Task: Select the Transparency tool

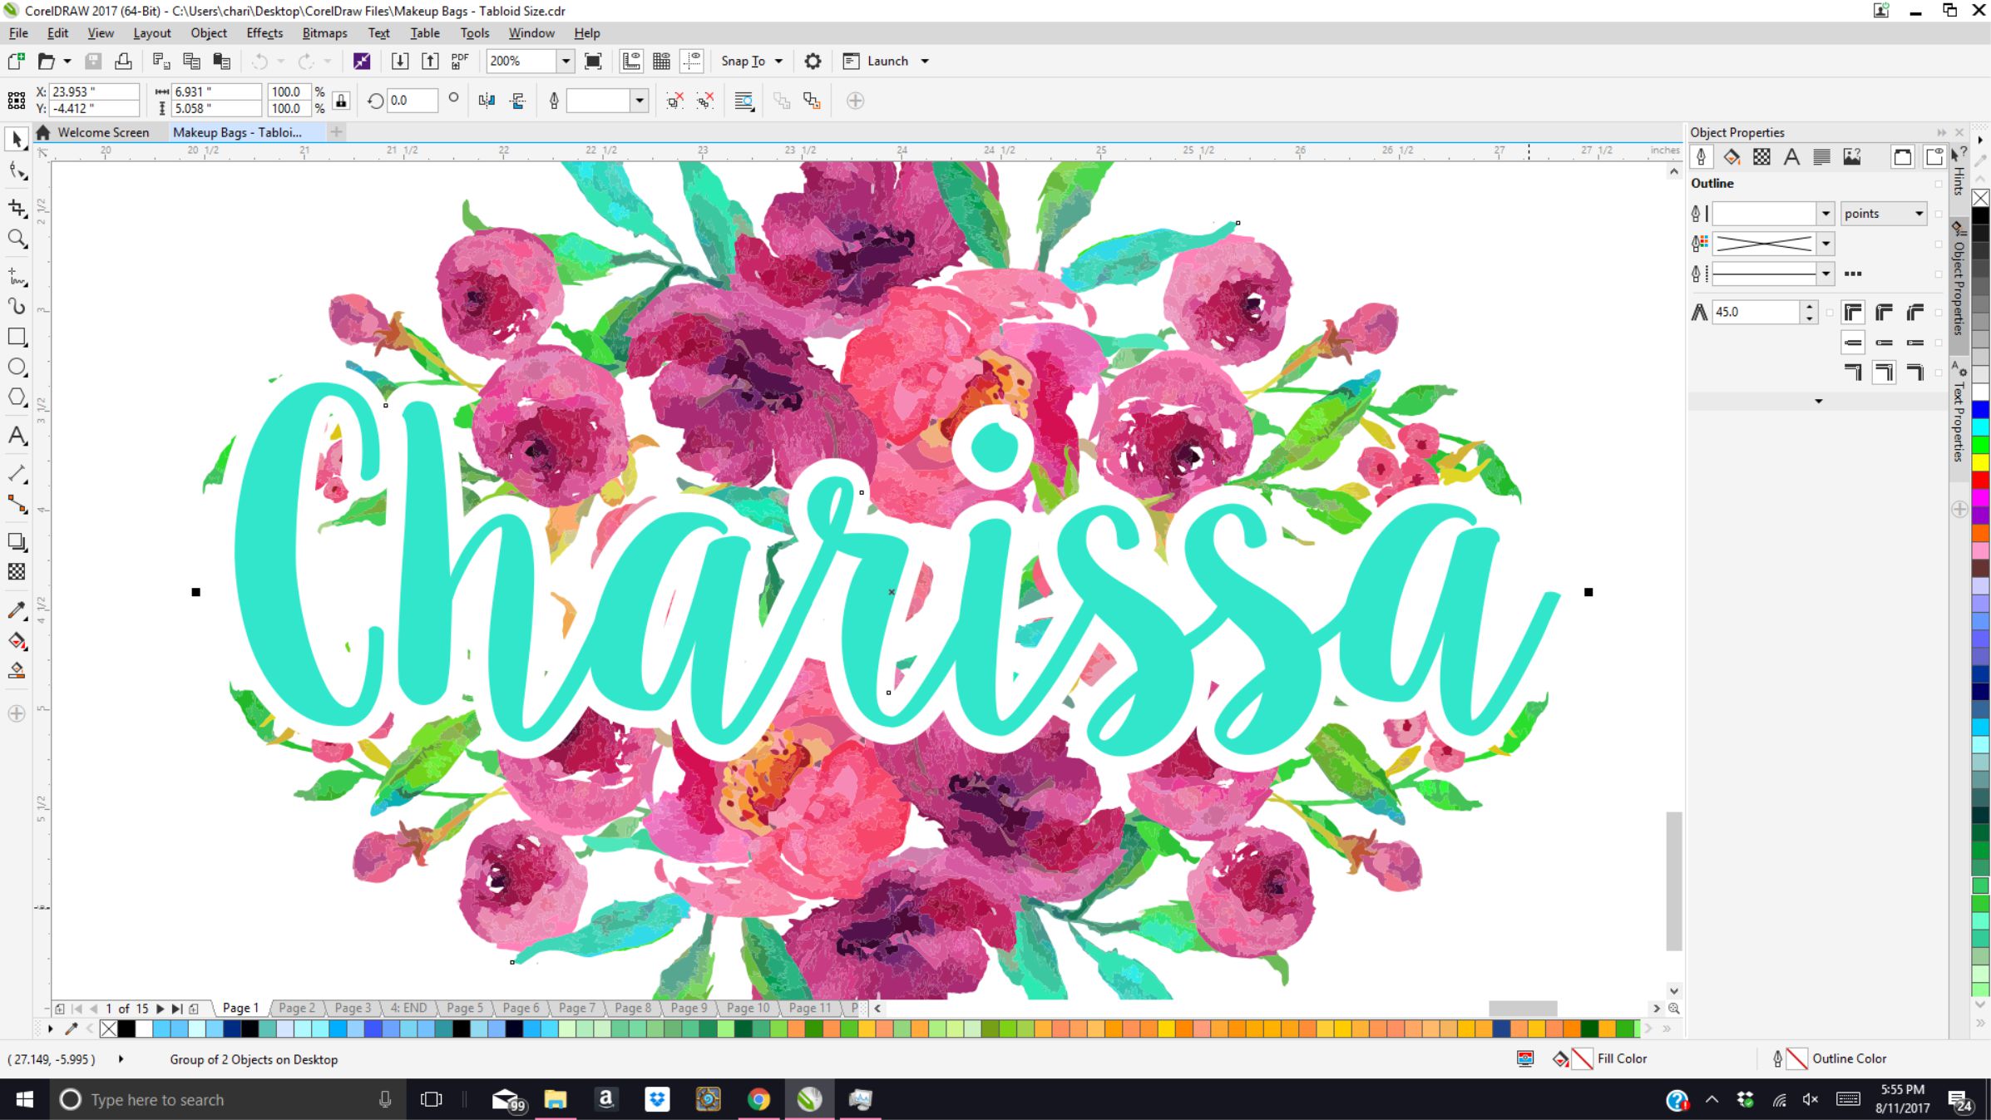Action: [x=17, y=572]
